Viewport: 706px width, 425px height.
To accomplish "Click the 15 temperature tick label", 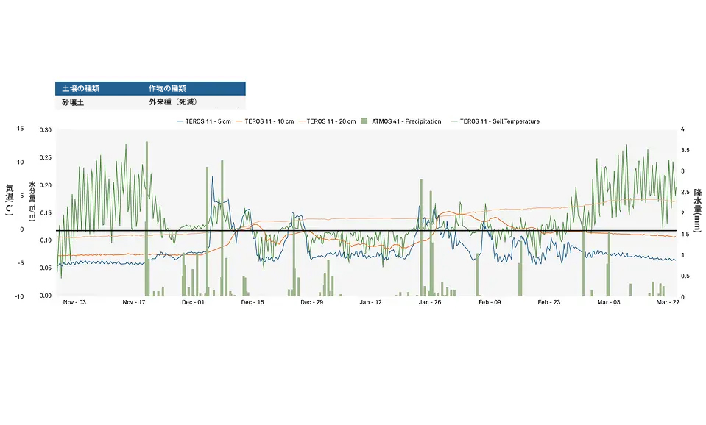I will pyautogui.click(x=21, y=129).
